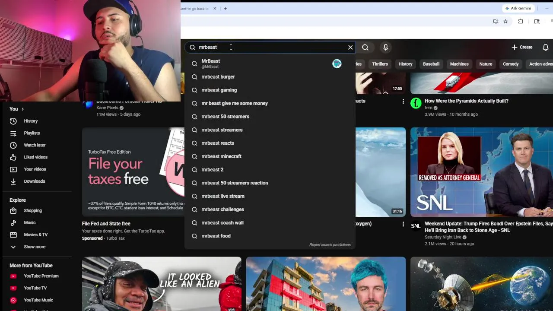Select the 'mrbeast streamers' suggestion
The width and height of the screenshot is (553, 311).
point(270,130)
